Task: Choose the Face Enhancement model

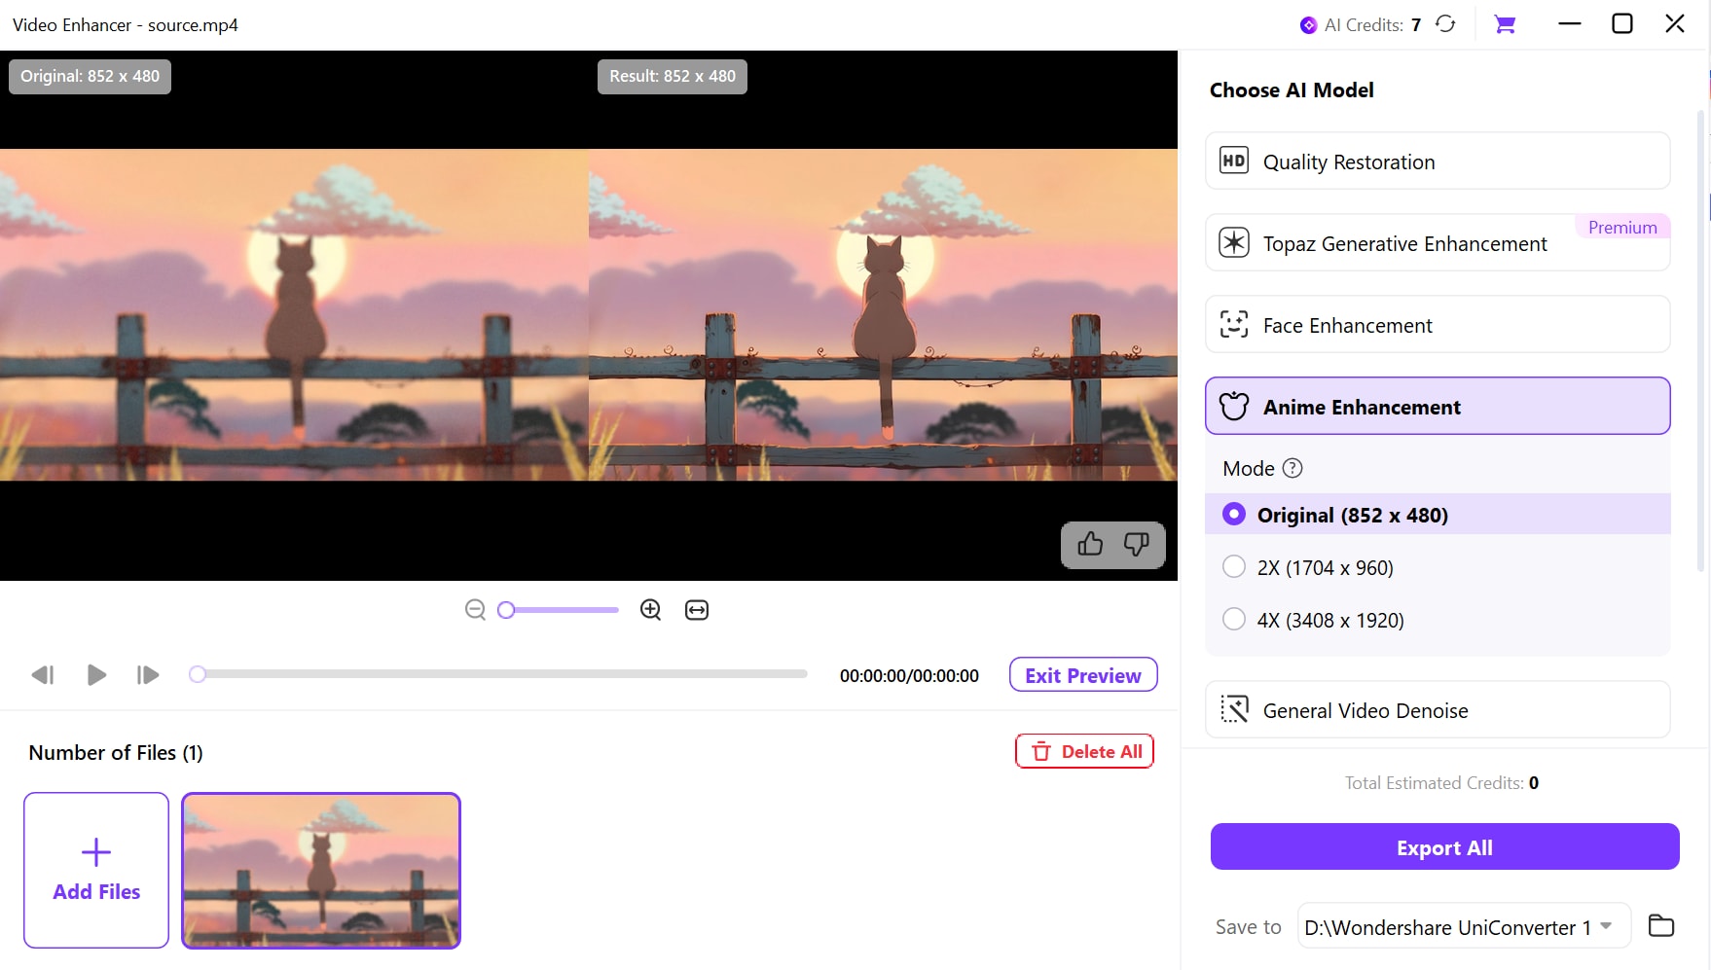Action: tap(1438, 324)
